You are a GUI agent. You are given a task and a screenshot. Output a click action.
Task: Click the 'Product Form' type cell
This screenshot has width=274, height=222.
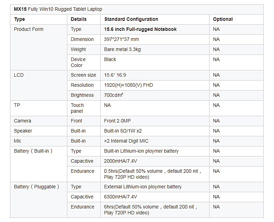(29, 29)
